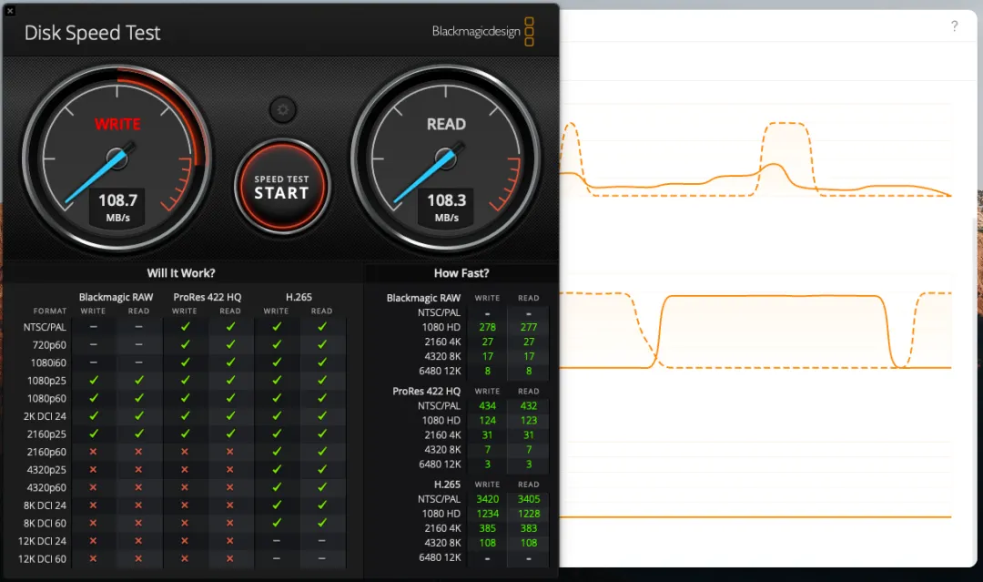The image size is (983, 582).
Task: Select the 1080p25 format row label
Action: coord(46,381)
